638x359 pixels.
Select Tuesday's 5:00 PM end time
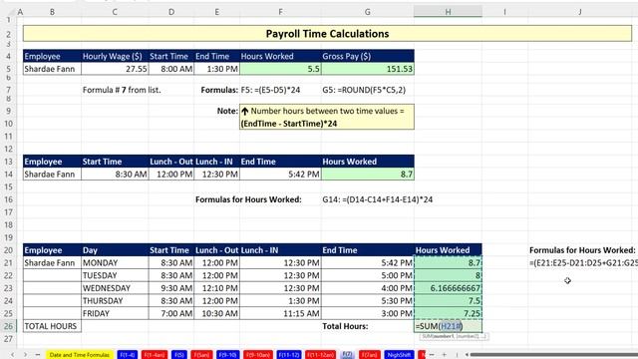368,275
